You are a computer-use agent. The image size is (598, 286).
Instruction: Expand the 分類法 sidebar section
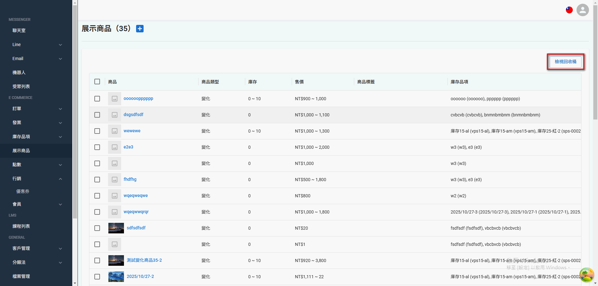(36, 262)
